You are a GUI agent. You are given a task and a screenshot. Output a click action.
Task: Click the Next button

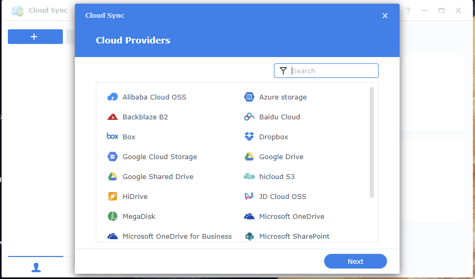[x=355, y=261]
